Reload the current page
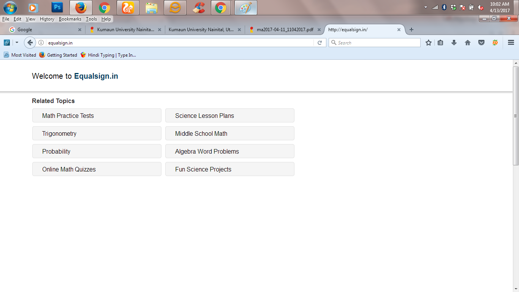 point(320,43)
